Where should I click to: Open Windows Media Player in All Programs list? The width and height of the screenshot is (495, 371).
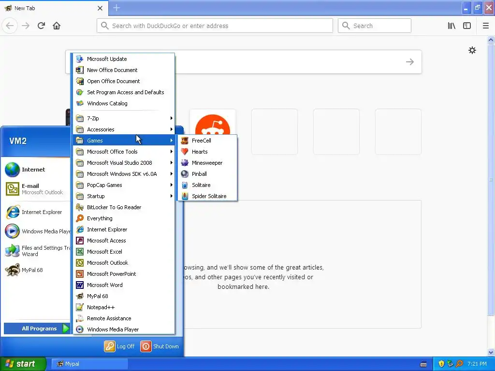click(x=124, y=329)
